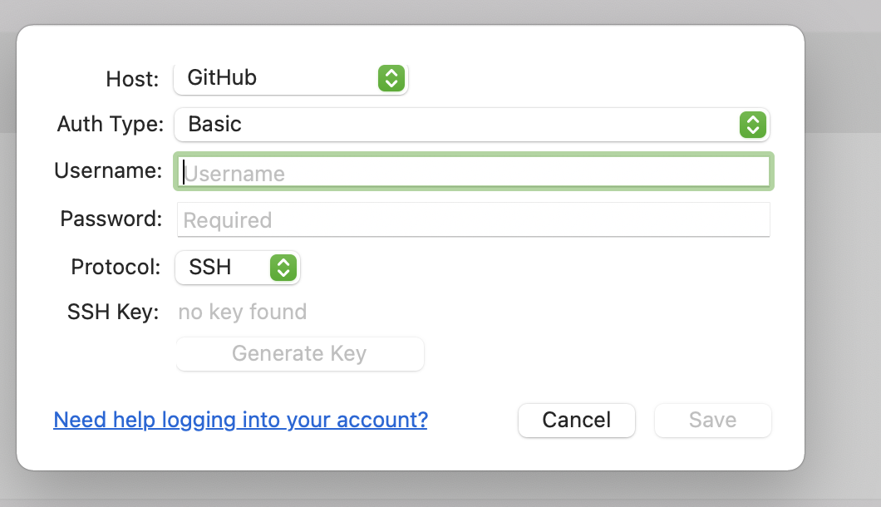Focus the Username text field

pos(474,173)
